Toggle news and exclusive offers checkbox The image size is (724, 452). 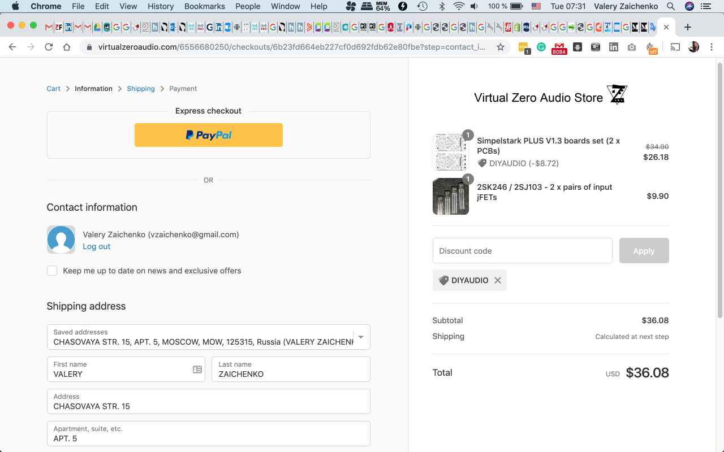pyautogui.click(x=52, y=271)
